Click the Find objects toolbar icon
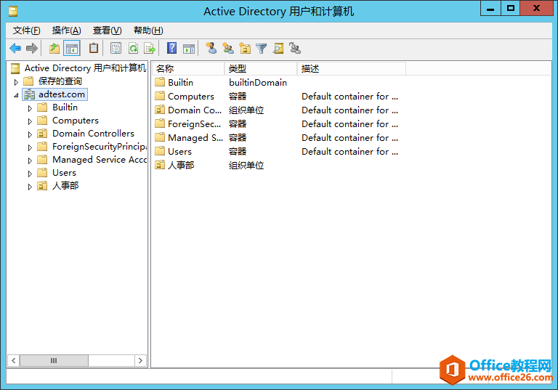Image resolution: width=558 pixels, height=390 pixels. pos(278,48)
